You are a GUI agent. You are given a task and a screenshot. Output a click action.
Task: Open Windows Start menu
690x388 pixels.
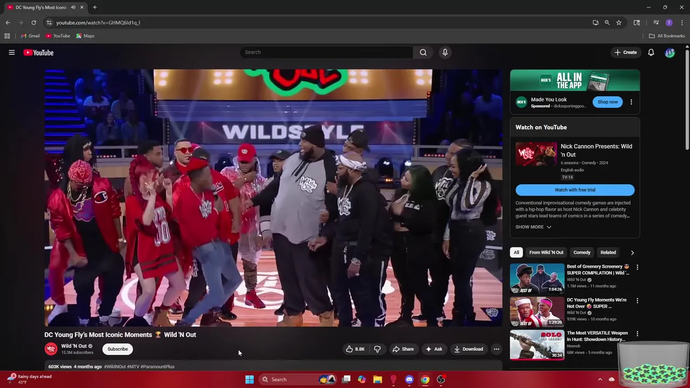click(249, 379)
